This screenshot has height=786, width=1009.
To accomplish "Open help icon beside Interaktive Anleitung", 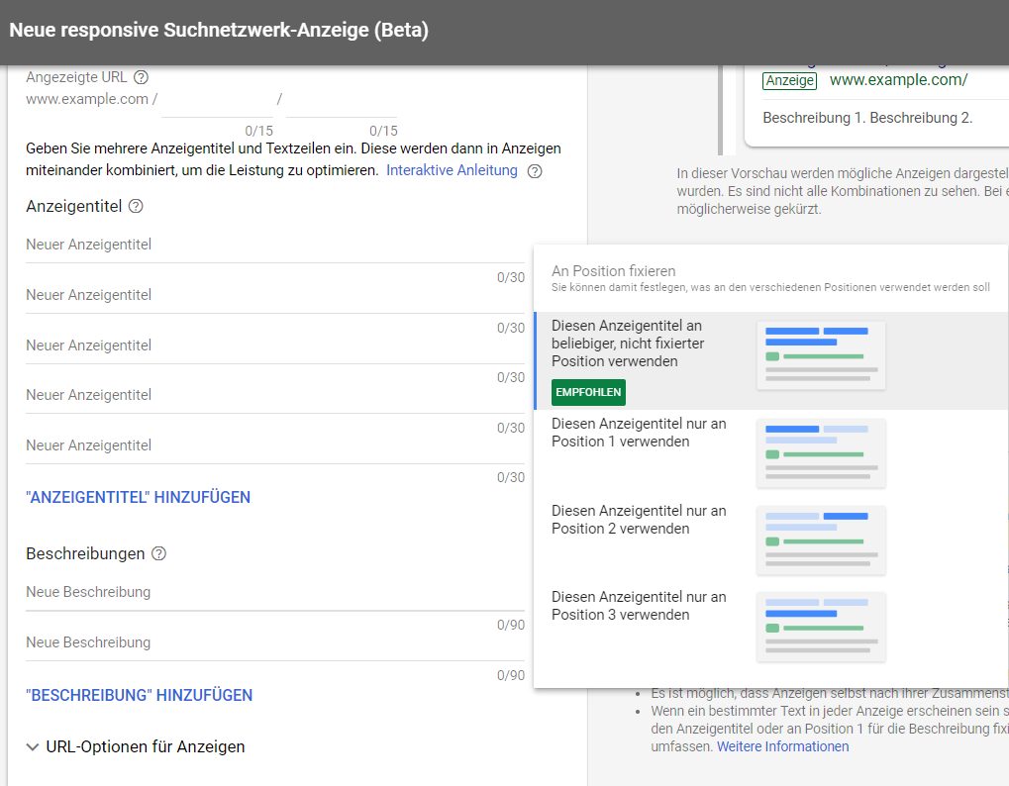I will (x=534, y=170).
